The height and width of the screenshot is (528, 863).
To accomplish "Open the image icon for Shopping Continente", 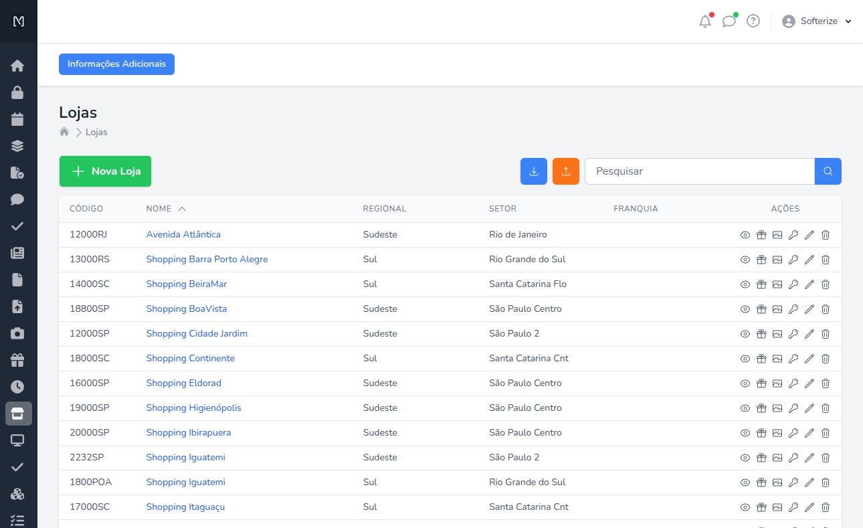I will coord(777,358).
